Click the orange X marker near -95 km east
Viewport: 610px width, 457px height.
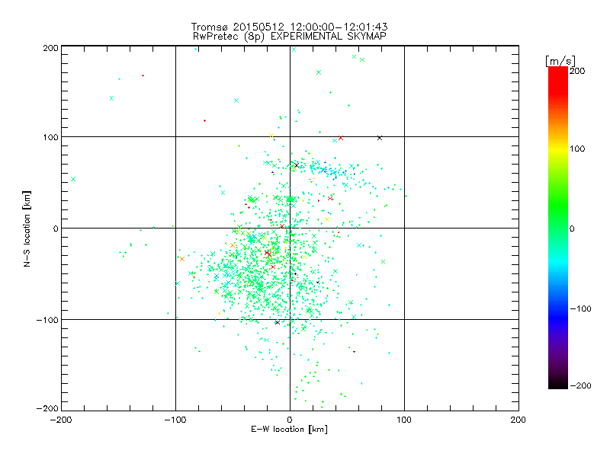182,259
